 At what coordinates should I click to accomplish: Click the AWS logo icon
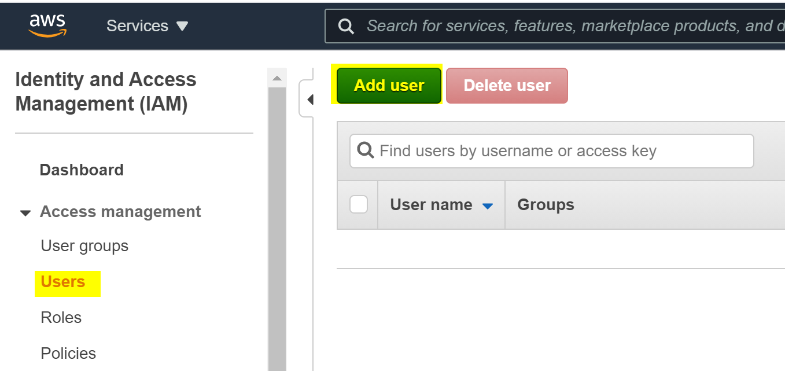pyautogui.click(x=47, y=25)
